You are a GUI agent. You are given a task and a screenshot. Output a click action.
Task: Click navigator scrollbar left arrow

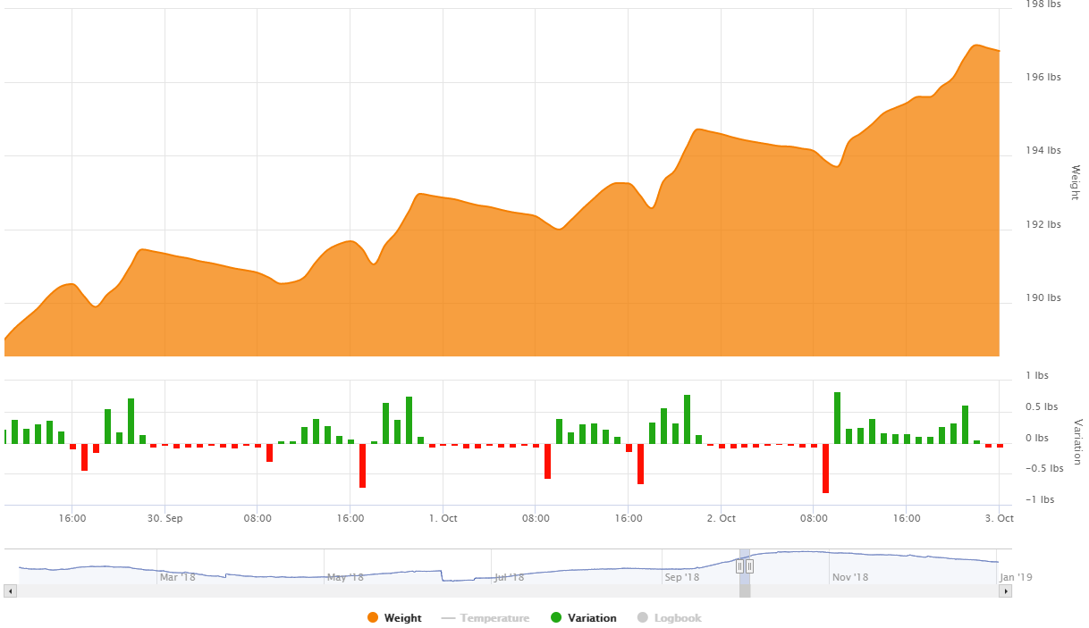(11, 591)
